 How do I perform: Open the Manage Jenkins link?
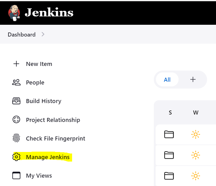click(48, 157)
